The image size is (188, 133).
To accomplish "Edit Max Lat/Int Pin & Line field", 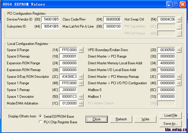I will [112, 26].
